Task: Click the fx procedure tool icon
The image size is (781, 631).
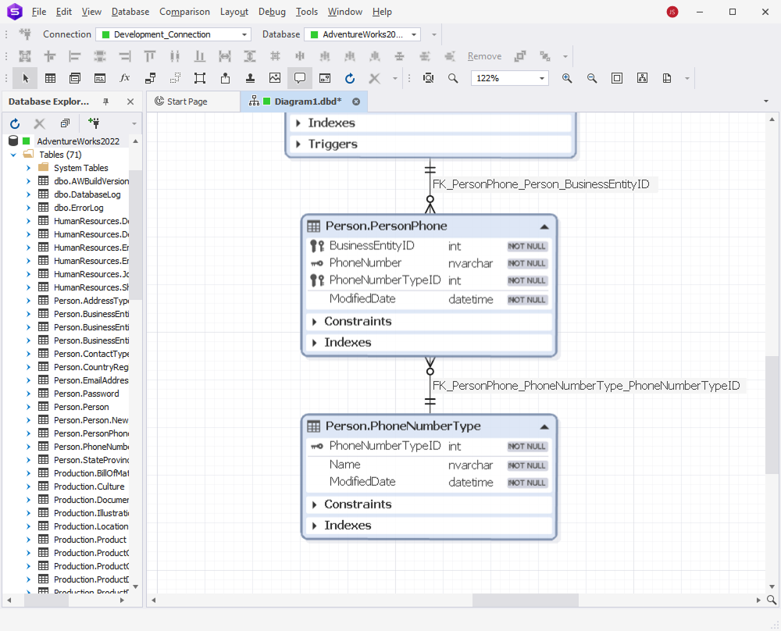Action: (x=124, y=78)
